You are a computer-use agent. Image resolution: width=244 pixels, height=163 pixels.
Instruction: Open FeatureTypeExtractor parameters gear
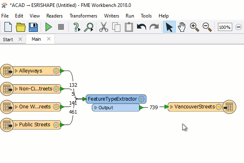tap(141, 99)
